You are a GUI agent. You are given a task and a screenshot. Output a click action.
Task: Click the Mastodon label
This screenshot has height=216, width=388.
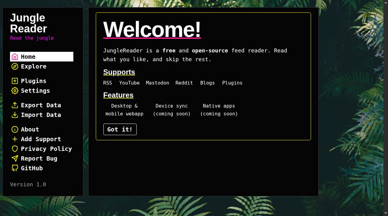(157, 83)
